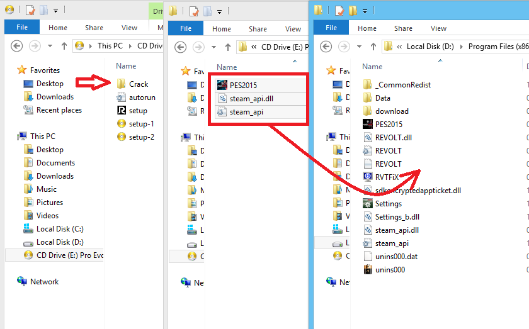Open recent locations dropdown in middle window
The height and width of the screenshot is (329, 529).
[x=213, y=47]
